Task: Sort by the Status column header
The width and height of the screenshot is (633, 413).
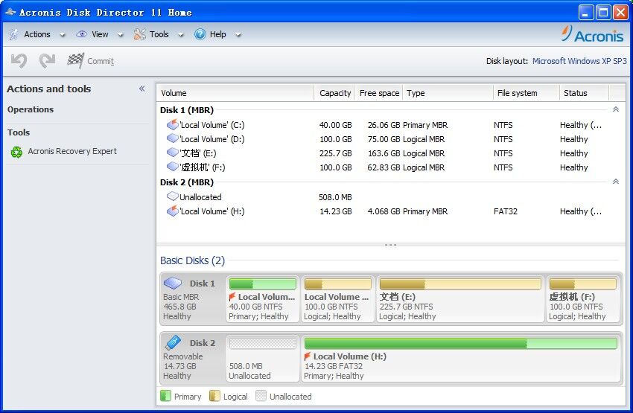Action: (584, 93)
